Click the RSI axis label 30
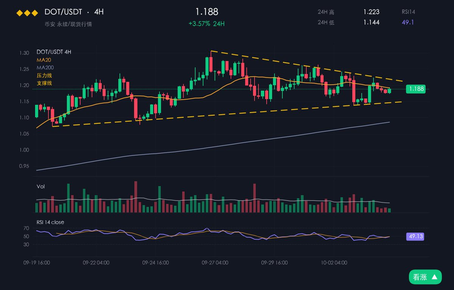The width and height of the screenshot is (454, 290). (x=26, y=244)
